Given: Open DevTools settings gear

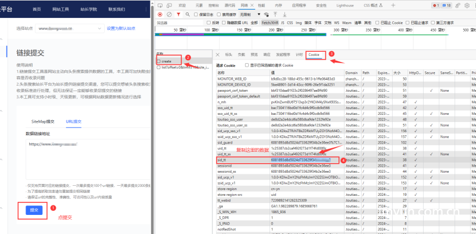Looking at the screenshot, I should (x=466, y=5).
